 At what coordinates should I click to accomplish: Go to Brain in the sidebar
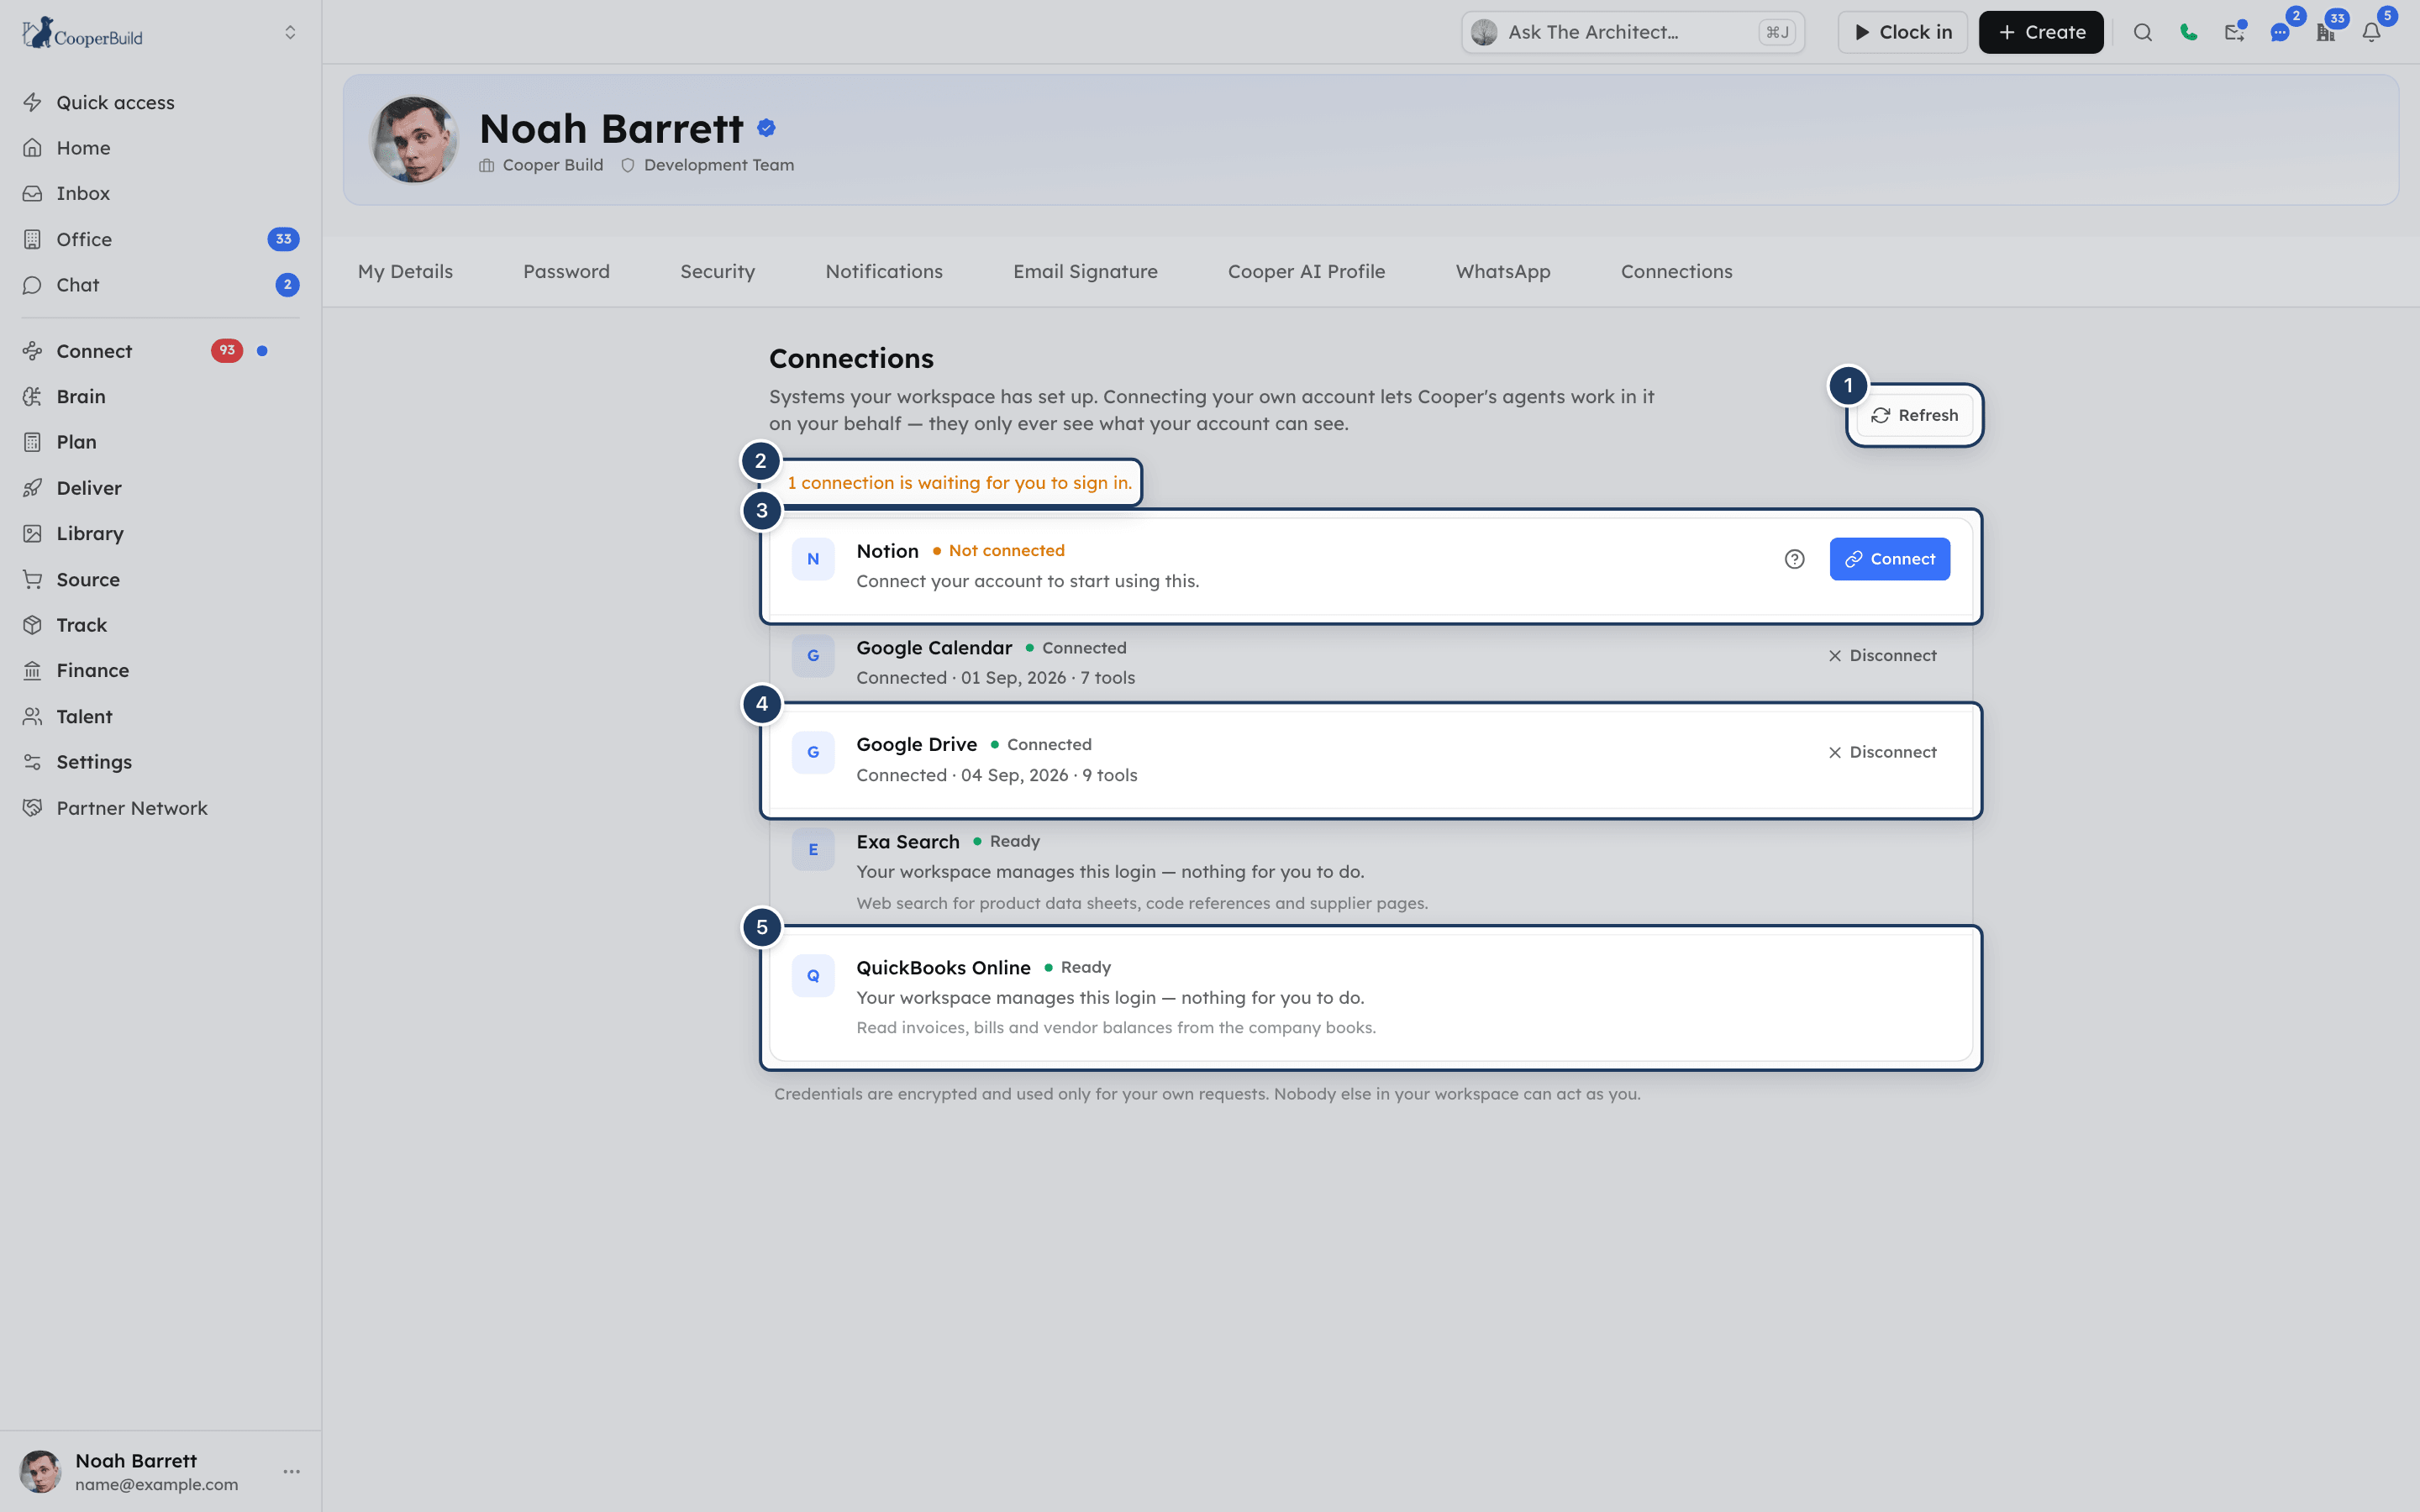160,396
